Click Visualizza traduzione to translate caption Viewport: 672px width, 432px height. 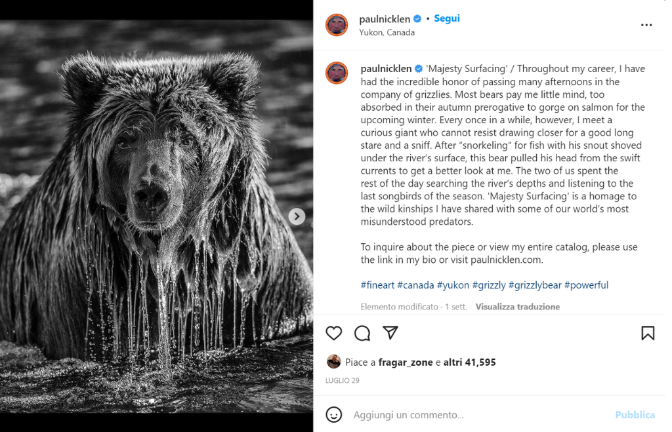pos(517,307)
